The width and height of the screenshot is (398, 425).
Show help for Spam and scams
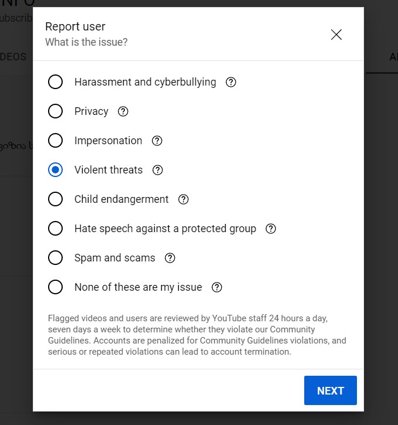170,258
